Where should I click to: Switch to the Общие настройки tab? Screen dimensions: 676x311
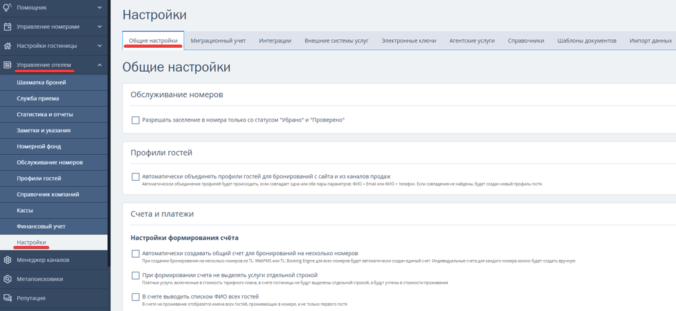coord(153,41)
